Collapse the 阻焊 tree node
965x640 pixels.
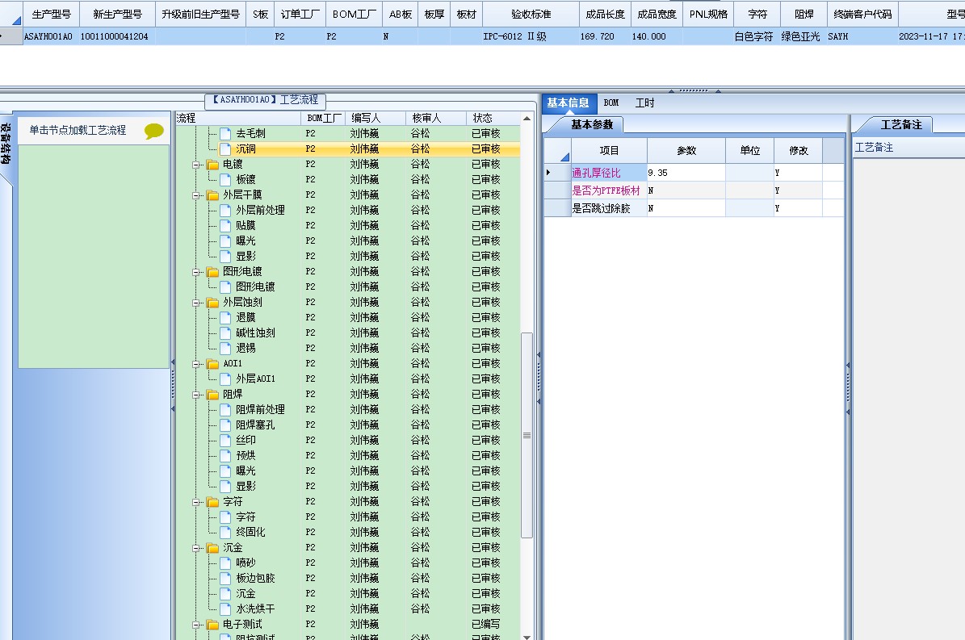(x=196, y=395)
